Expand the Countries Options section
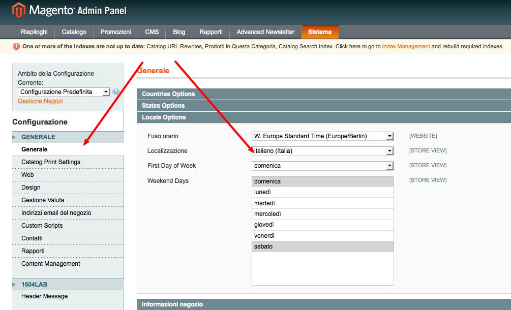Screen dimensions: 511x310 click(168, 94)
